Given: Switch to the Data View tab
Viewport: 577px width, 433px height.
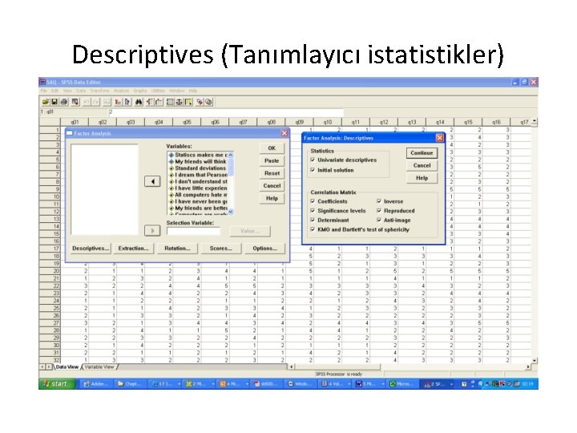Looking at the screenshot, I should click(x=67, y=367).
